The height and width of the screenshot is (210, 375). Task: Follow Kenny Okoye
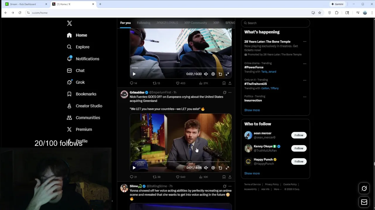tap(299, 148)
